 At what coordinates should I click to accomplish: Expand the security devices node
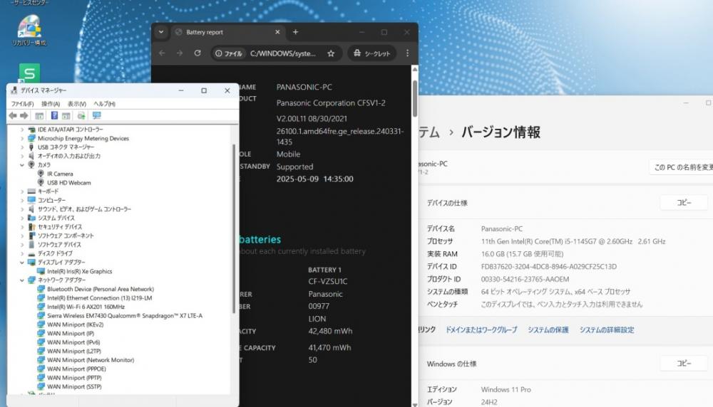(22, 227)
